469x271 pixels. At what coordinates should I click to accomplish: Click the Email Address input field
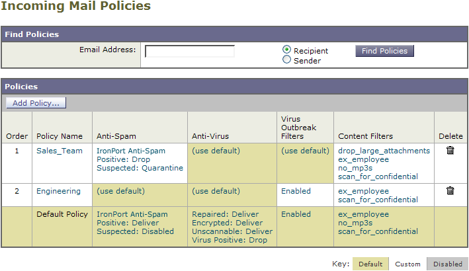point(190,51)
